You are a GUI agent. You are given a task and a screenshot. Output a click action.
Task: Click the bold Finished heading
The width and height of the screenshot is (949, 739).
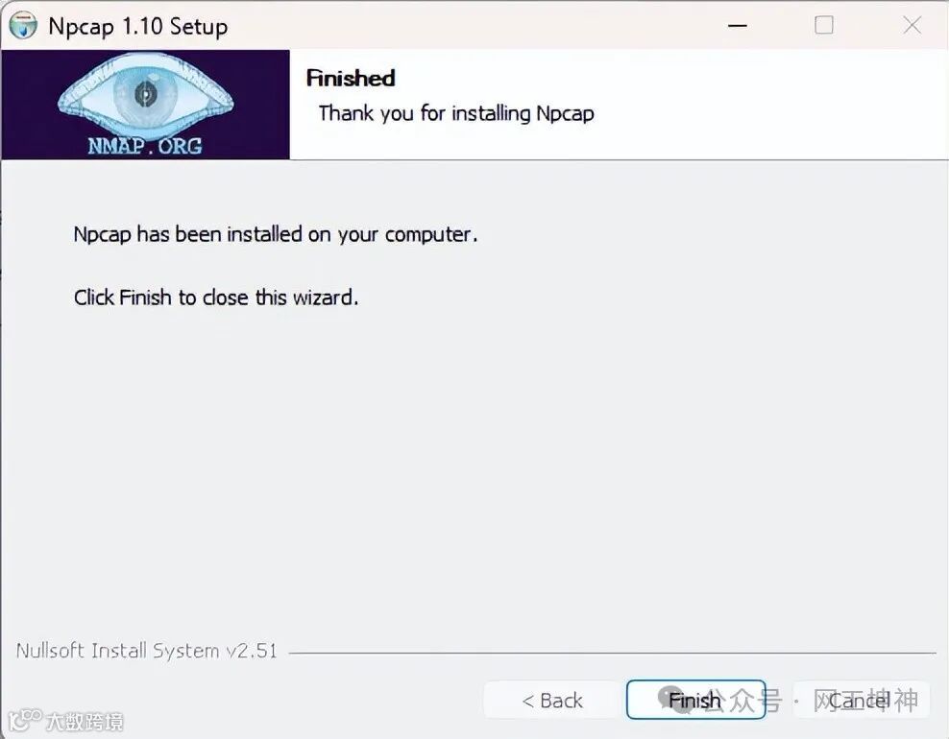point(351,78)
